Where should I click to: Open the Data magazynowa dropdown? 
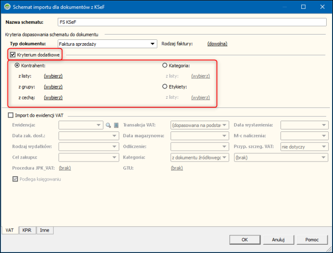pos(200,136)
